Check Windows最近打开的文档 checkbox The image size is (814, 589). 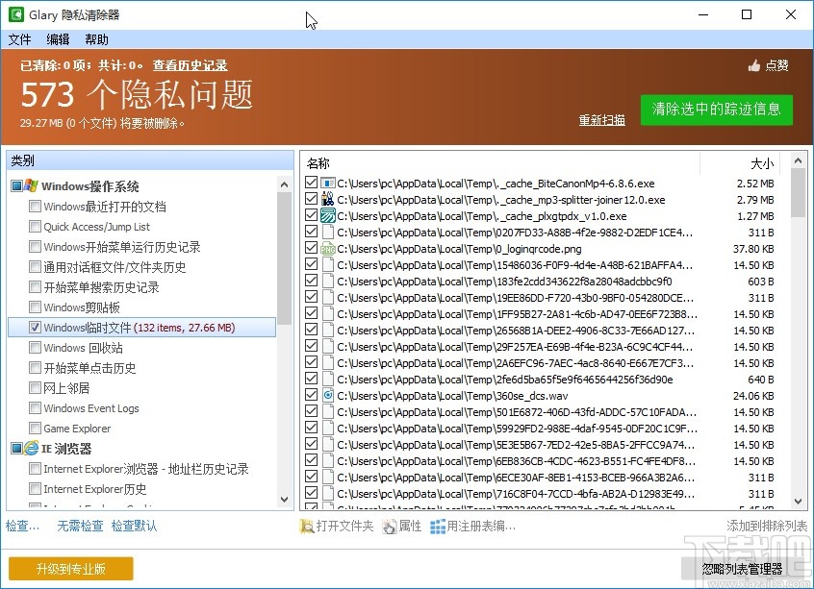(35, 207)
